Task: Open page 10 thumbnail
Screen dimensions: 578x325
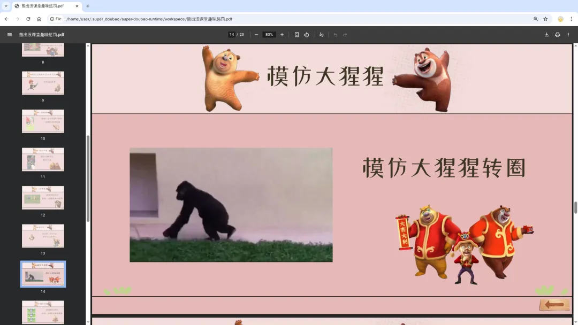Action: [x=43, y=121]
